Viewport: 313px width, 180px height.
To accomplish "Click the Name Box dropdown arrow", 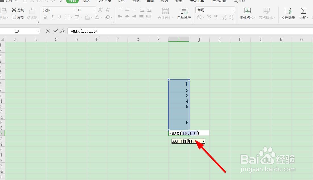I will pyautogui.click(x=38, y=31).
